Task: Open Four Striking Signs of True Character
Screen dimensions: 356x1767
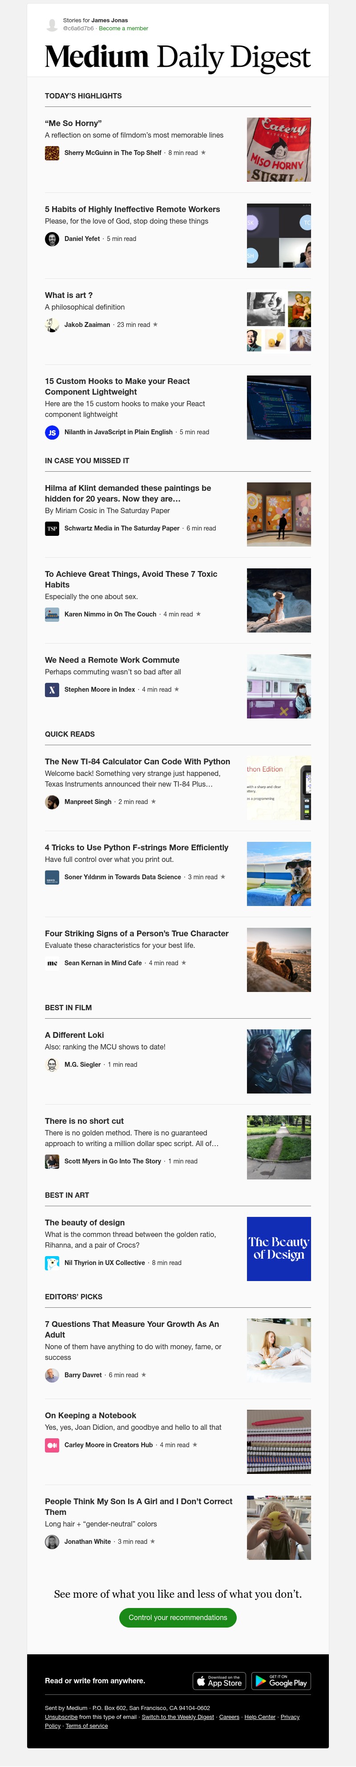Action: [137, 934]
